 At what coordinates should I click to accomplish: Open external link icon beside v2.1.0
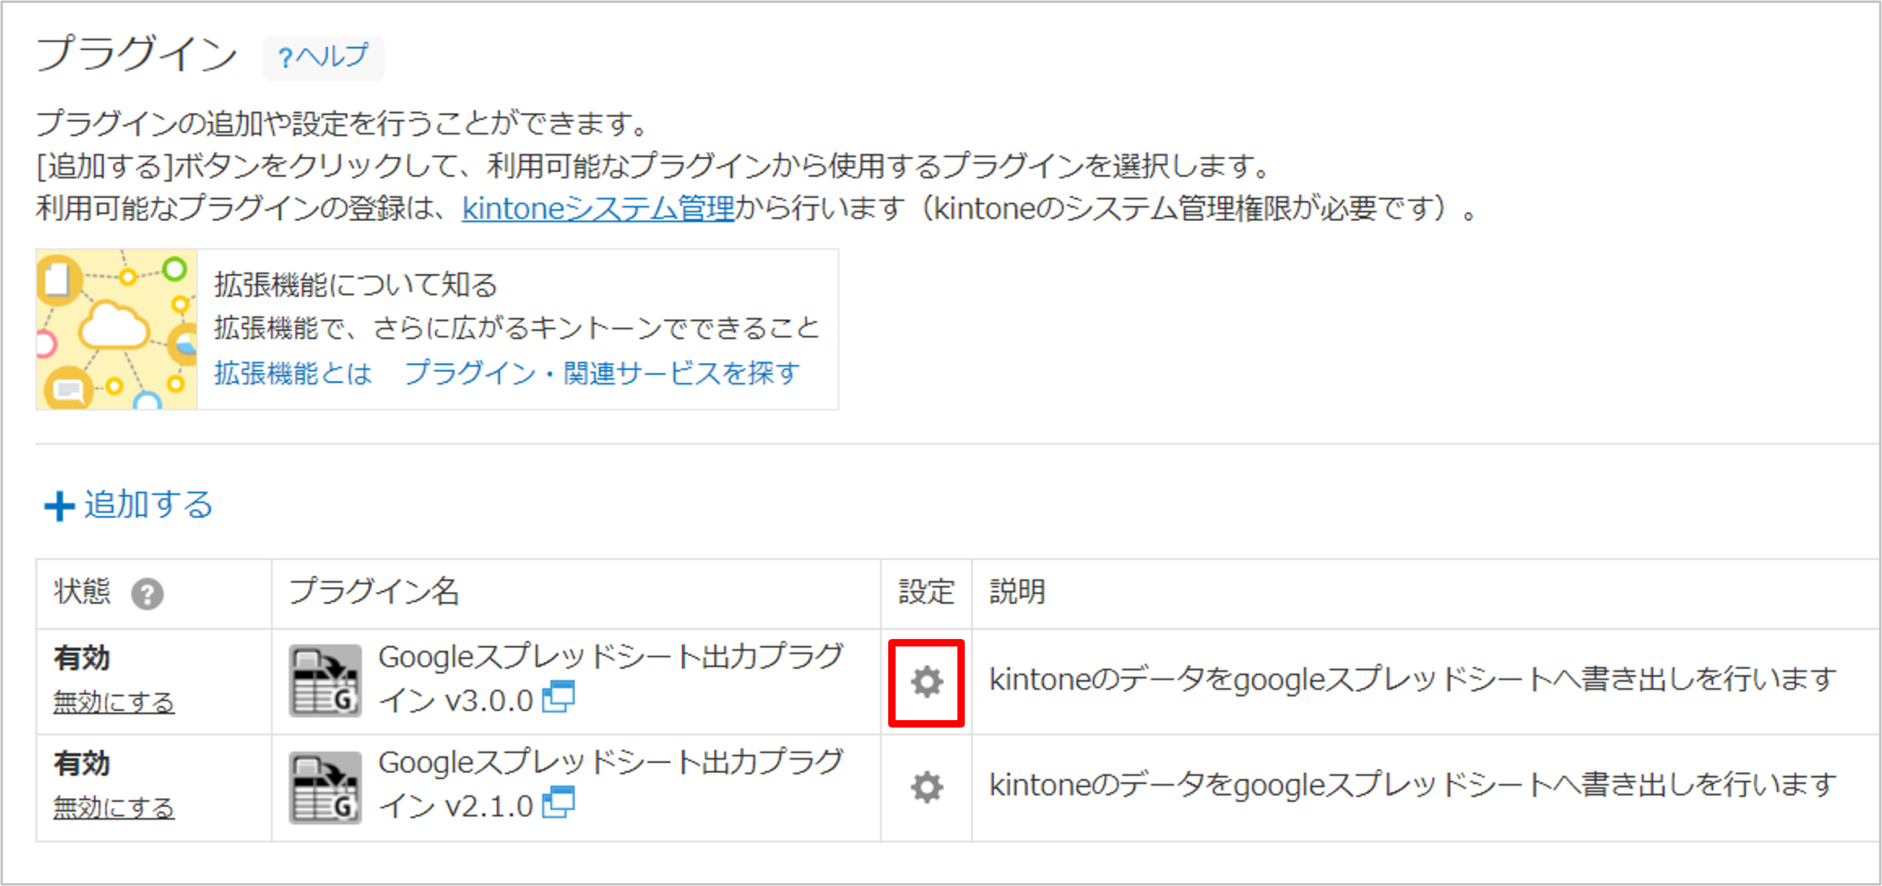558,803
